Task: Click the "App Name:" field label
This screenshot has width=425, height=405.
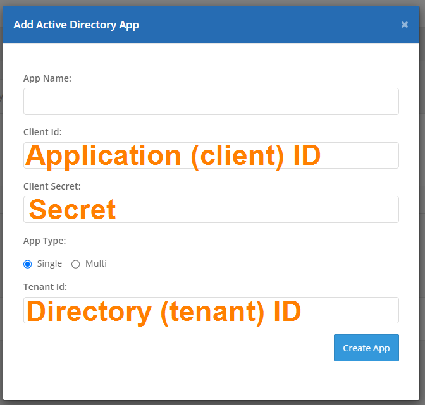Action: (x=47, y=78)
